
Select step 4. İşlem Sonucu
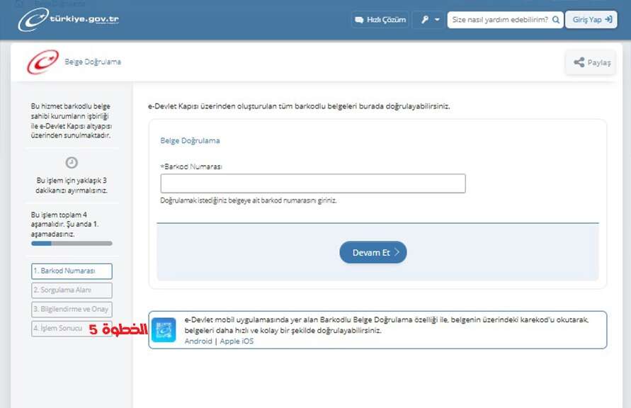pyautogui.click(x=59, y=329)
